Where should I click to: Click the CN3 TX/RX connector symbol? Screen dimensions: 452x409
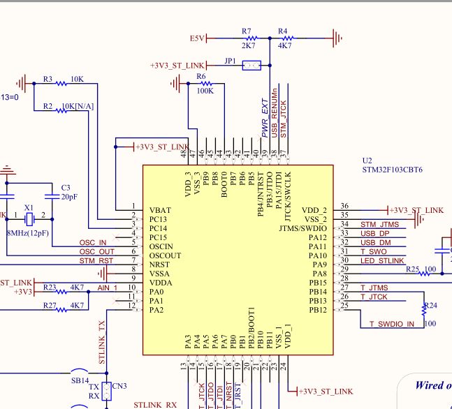[x=107, y=391]
